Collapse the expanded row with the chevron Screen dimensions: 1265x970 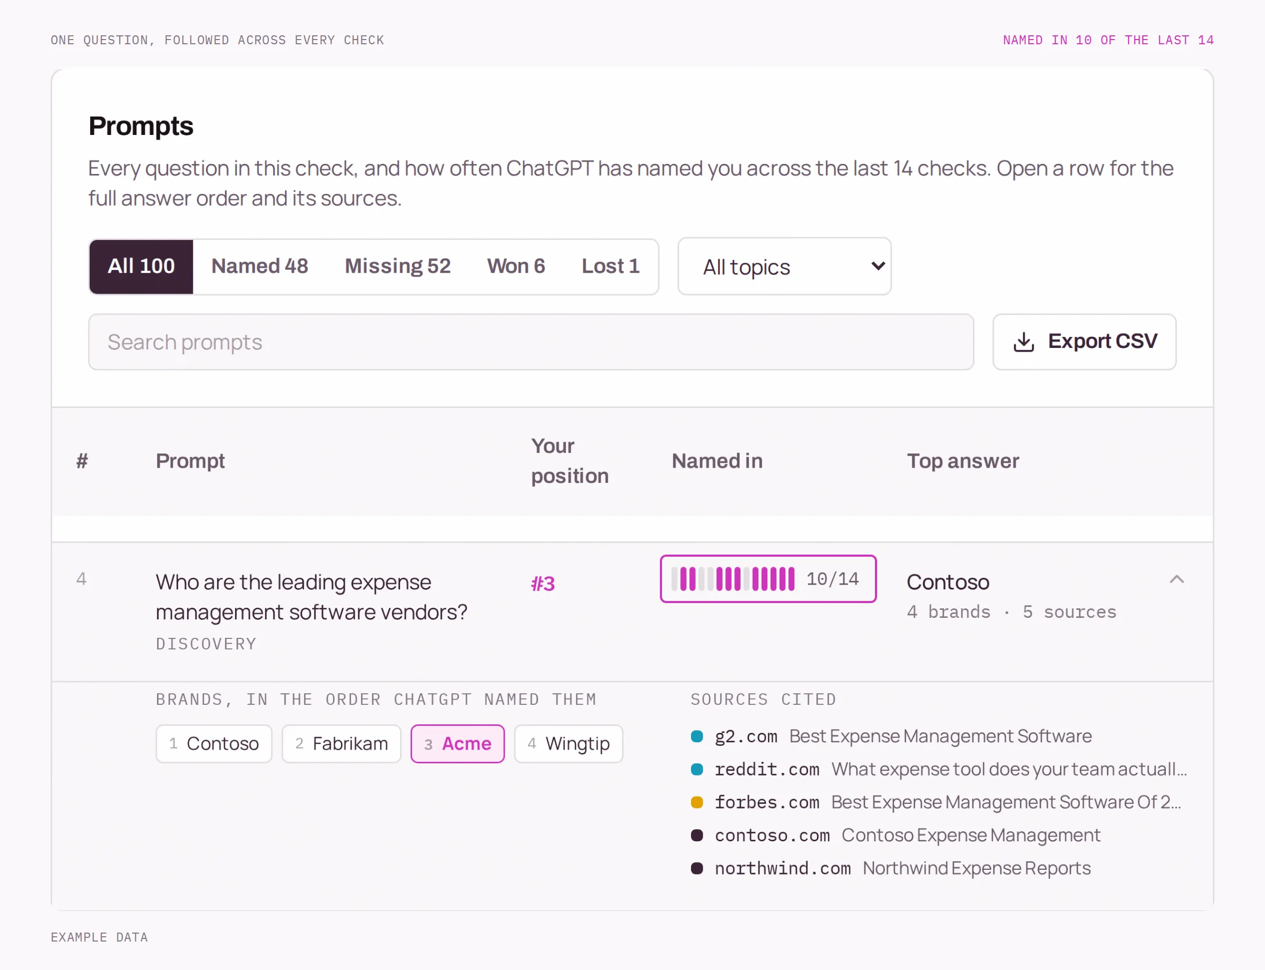coord(1176,579)
